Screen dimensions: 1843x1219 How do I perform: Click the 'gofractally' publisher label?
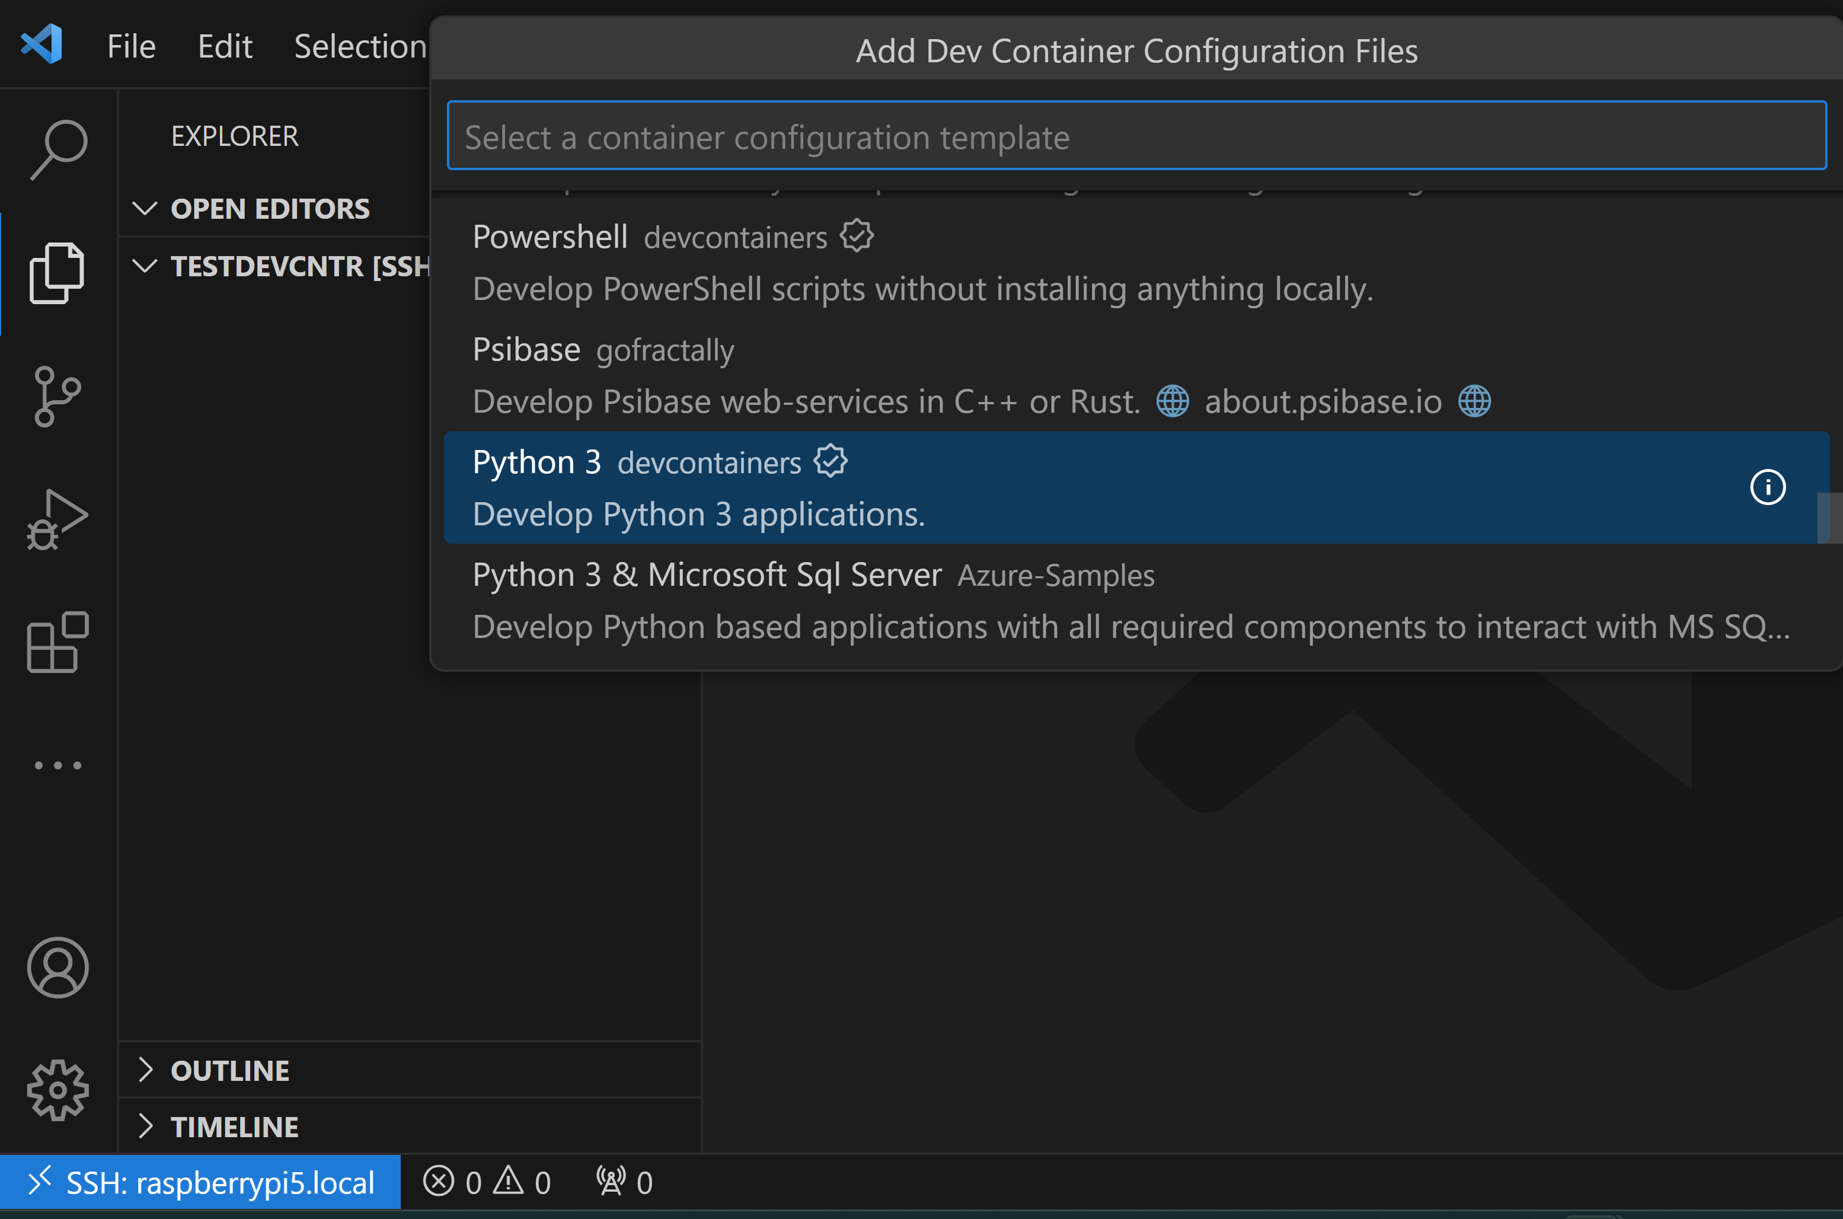pyautogui.click(x=665, y=350)
